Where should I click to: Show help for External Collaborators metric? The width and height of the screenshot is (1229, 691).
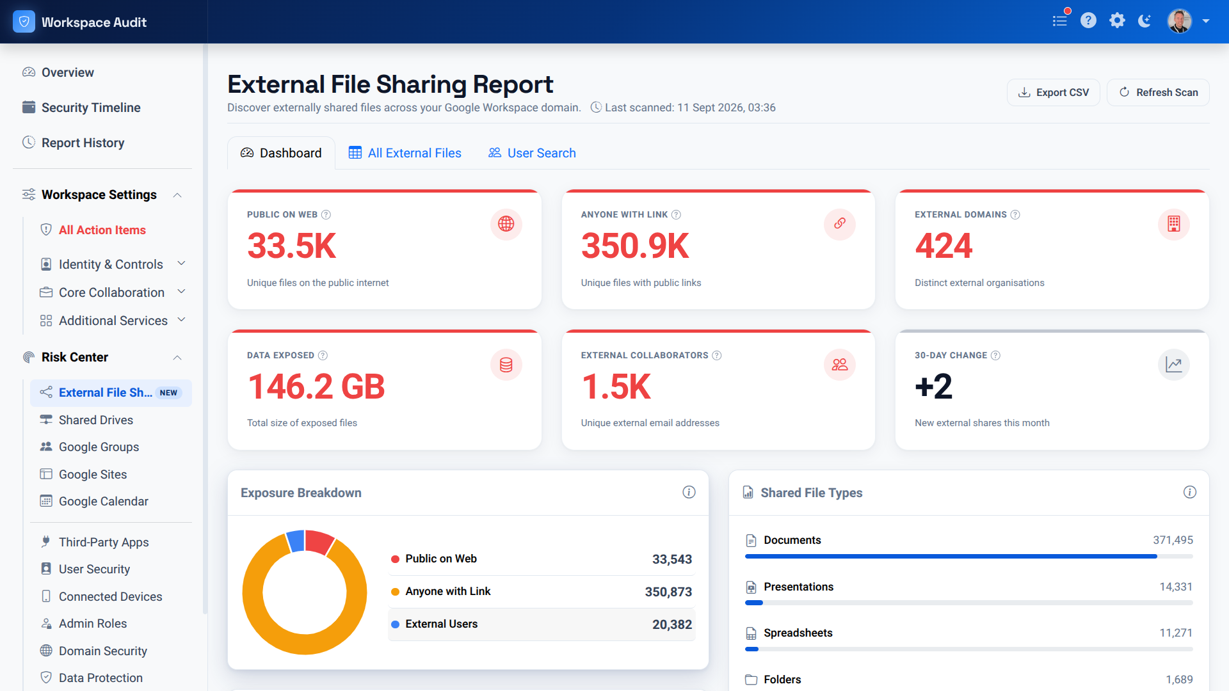[x=717, y=355]
